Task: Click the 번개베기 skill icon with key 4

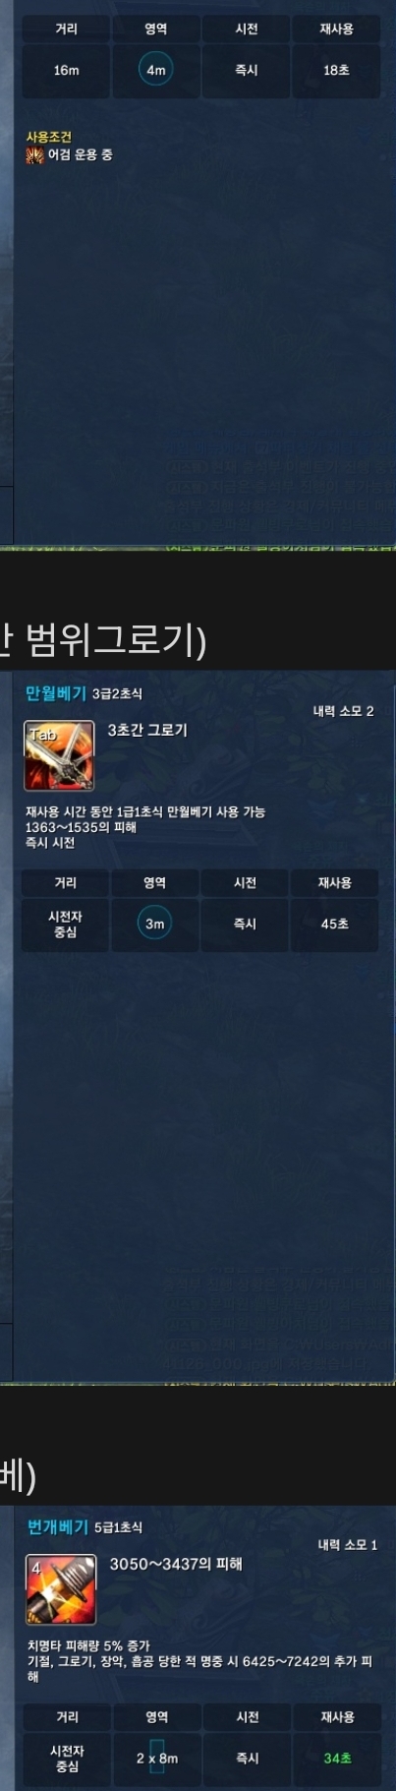Action: 61,1589
